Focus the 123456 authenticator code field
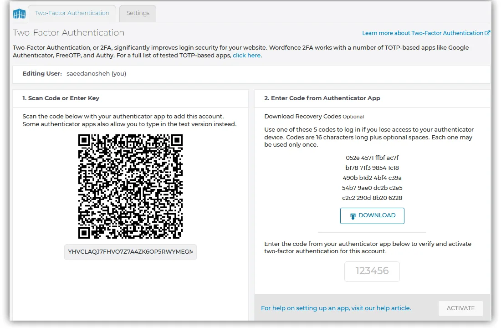 (372, 271)
